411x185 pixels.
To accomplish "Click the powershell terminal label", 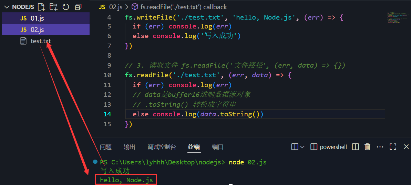I will point(333,147).
